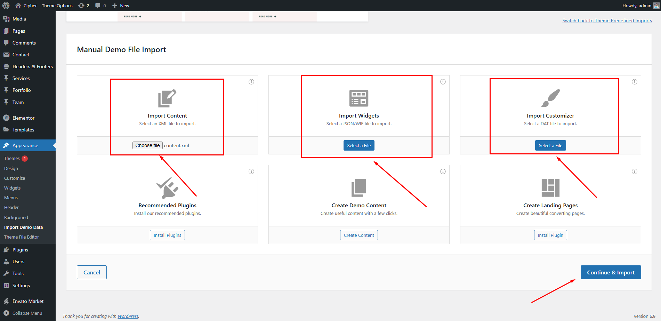Open Plugins in the sidebar menu
The image size is (661, 321).
pos(20,250)
